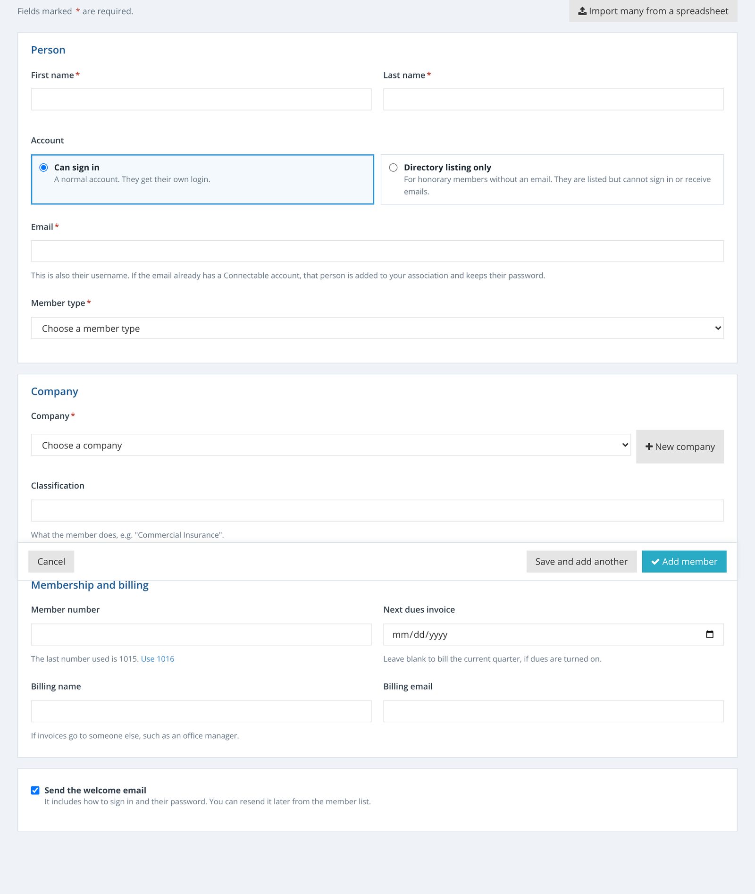Click the New company button
This screenshot has height=894, width=755.
680,447
